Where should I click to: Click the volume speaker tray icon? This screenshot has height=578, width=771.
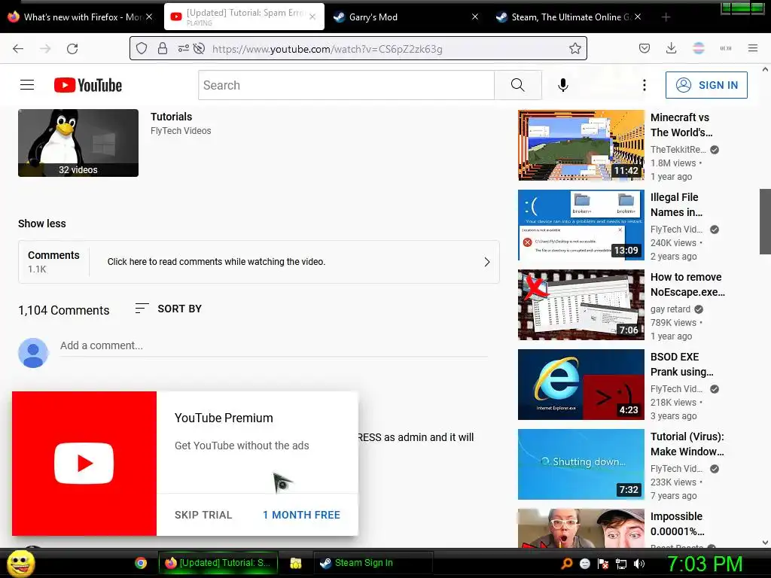(x=639, y=564)
